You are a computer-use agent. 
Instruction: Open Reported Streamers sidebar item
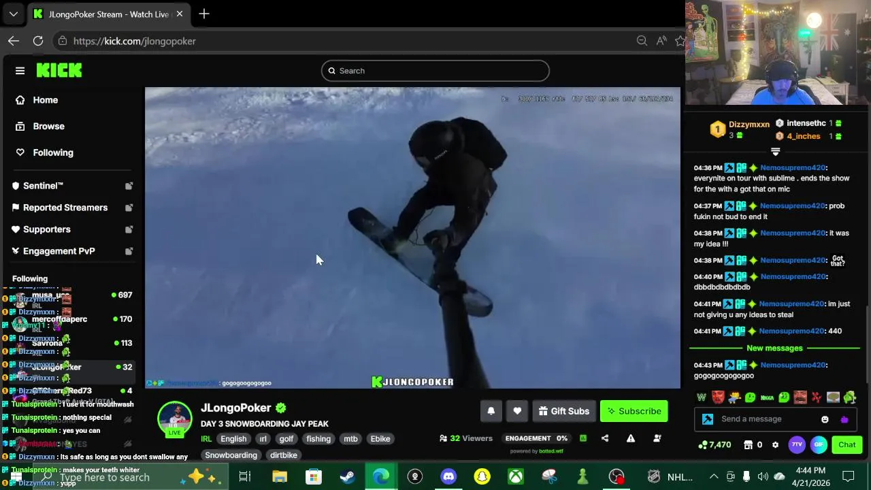65,208
